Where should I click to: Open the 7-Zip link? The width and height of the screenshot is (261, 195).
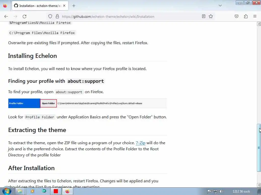[x=140, y=143]
